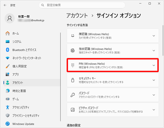Viewport: 164px width, 128px height.
Task: Expand セキュリティ キー chevron
Action: pyautogui.click(x=154, y=80)
